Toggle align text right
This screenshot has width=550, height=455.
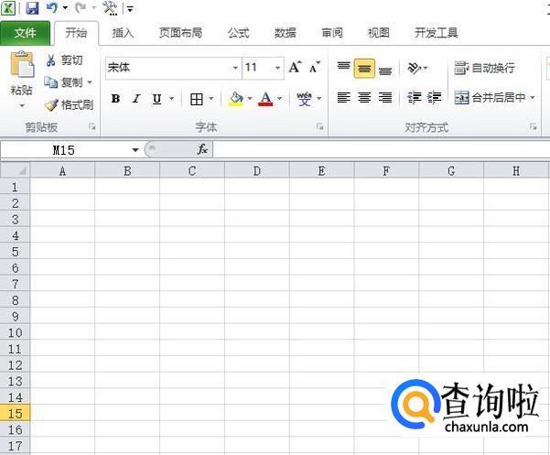pos(385,98)
